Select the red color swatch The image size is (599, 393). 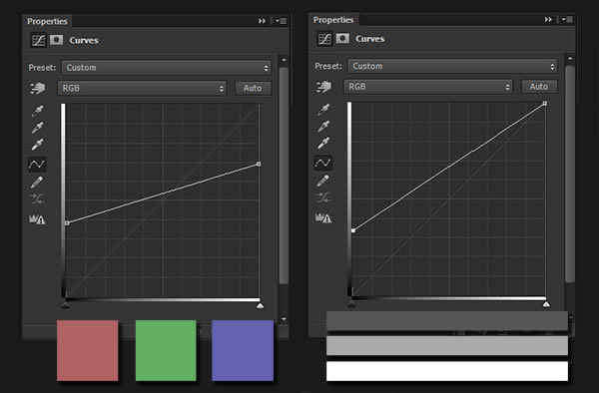tap(88, 350)
